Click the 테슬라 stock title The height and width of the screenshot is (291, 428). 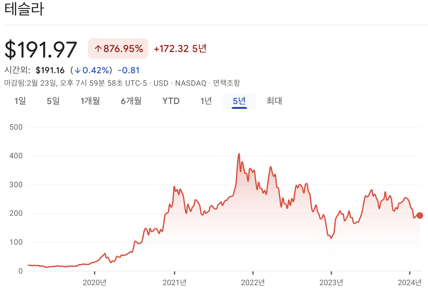click(23, 10)
